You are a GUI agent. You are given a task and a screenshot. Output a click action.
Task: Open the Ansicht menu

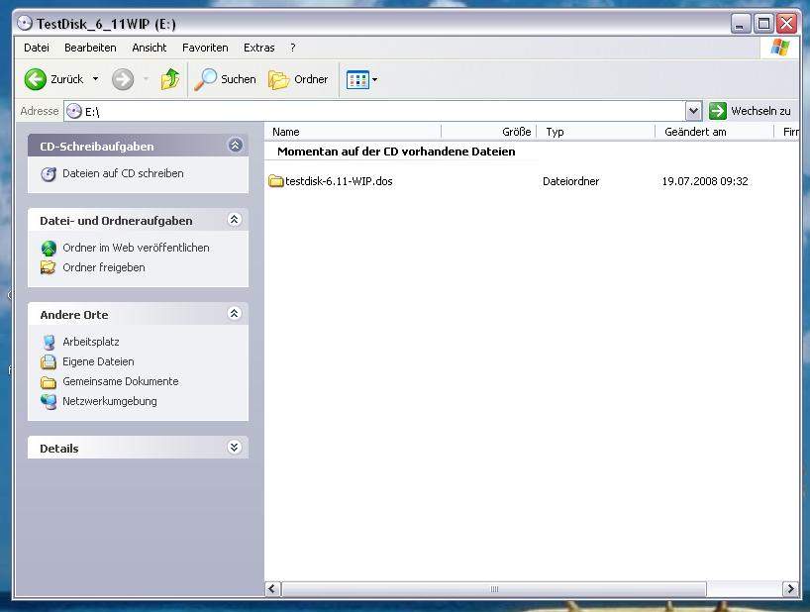click(x=149, y=48)
